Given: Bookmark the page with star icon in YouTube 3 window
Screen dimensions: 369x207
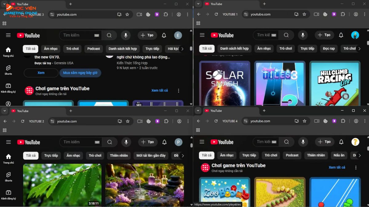Looking at the screenshot, I should click(x=127, y=14).
